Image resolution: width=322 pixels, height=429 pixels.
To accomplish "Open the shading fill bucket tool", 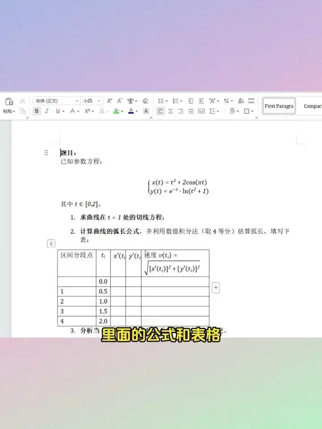I will 233,111.
